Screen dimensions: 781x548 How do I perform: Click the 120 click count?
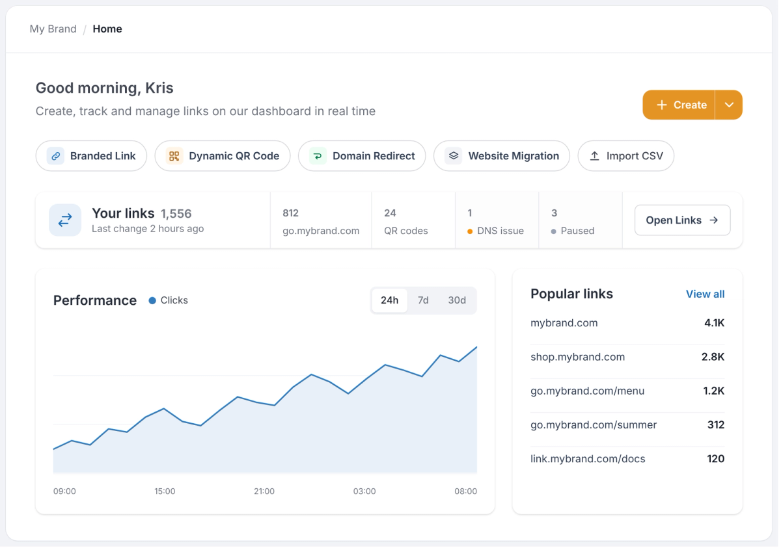pyautogui.click(x=716, y=458)
